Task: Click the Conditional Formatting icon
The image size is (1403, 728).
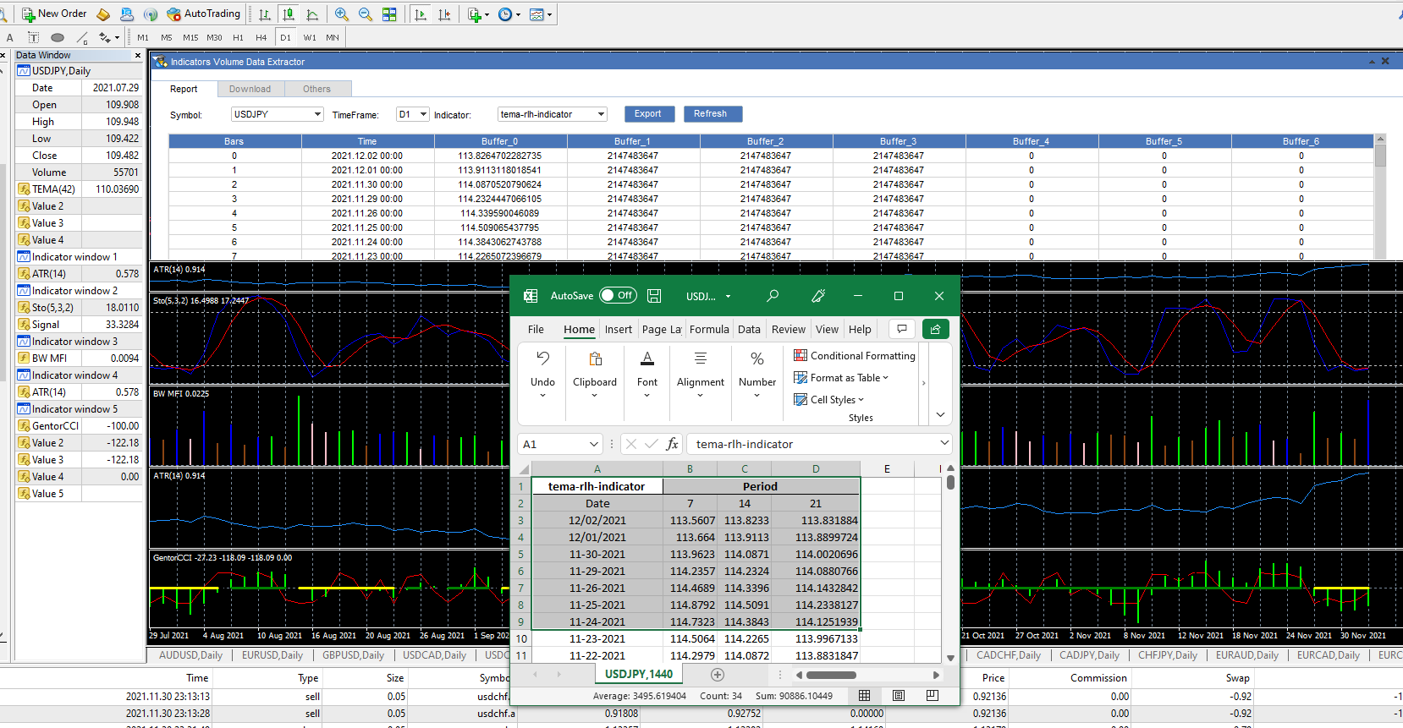Action: click(800, 355)
